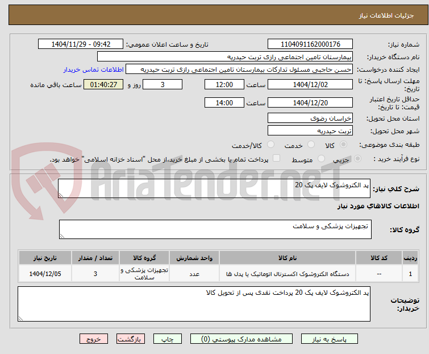Click the announcement date field 1404/11/29 - 09:42
Screen dimensions: 429x354
tap(81, 44)
